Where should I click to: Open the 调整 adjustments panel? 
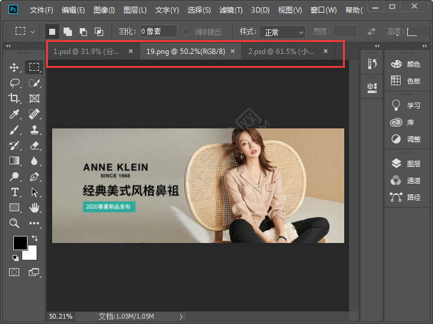click(406, 139)
